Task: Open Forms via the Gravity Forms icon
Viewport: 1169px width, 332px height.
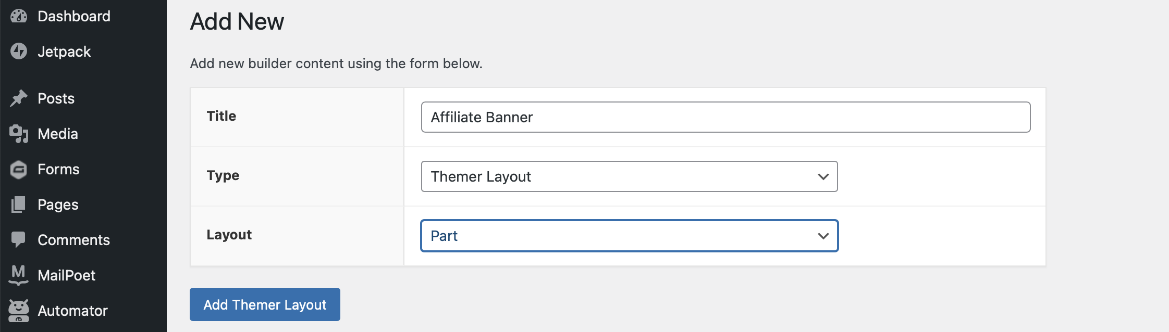Action: (x=19, y=169)
